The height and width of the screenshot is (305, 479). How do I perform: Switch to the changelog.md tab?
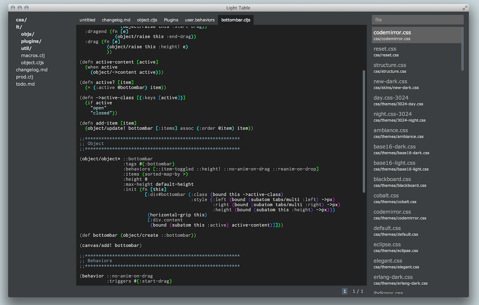coord(116,20)
